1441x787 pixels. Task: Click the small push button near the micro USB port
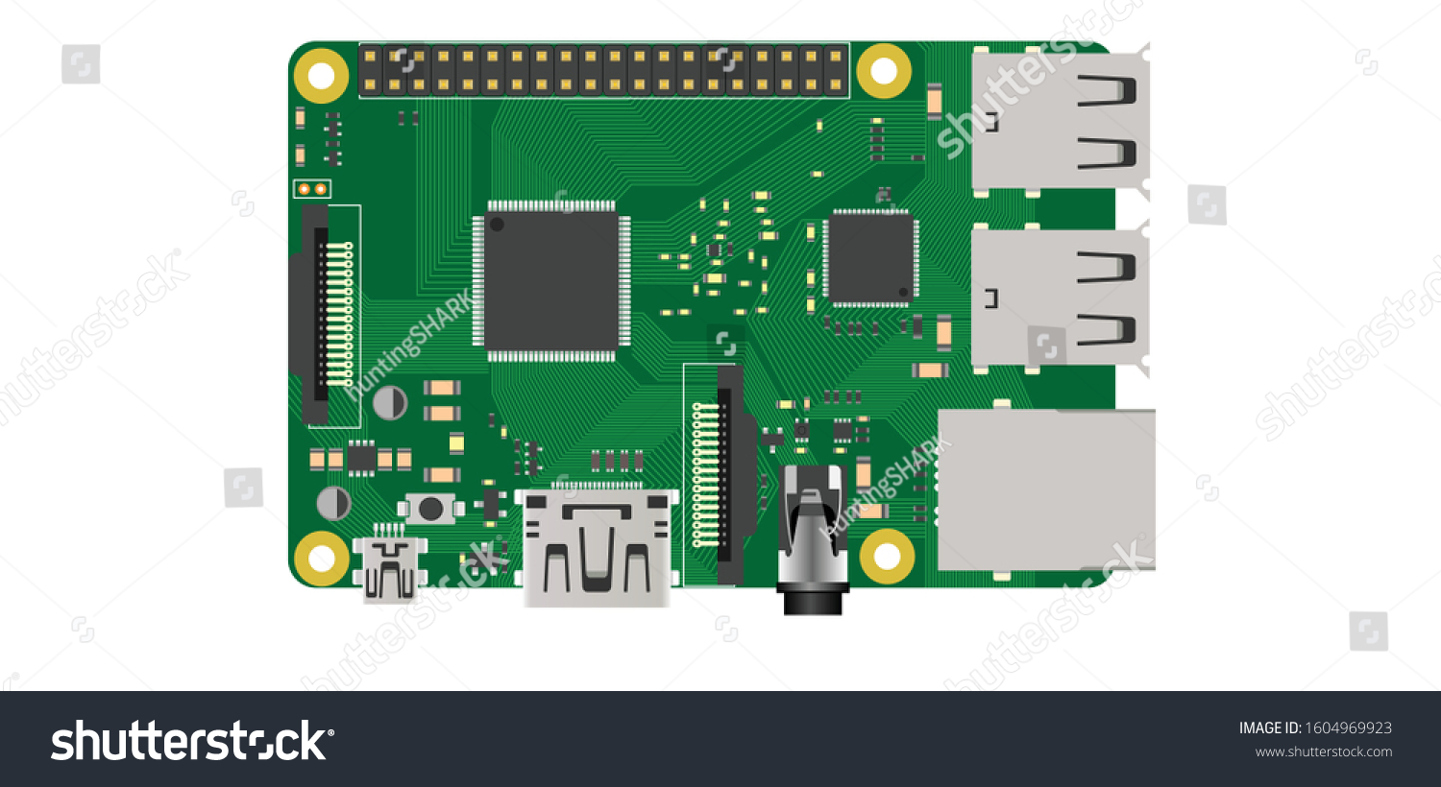[429, 508]
